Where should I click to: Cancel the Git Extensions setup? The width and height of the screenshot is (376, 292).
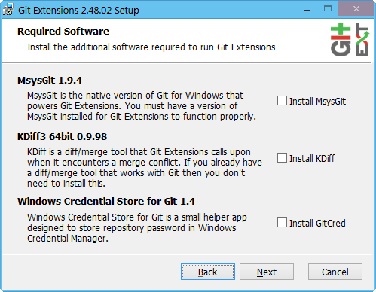click(335, 272)
